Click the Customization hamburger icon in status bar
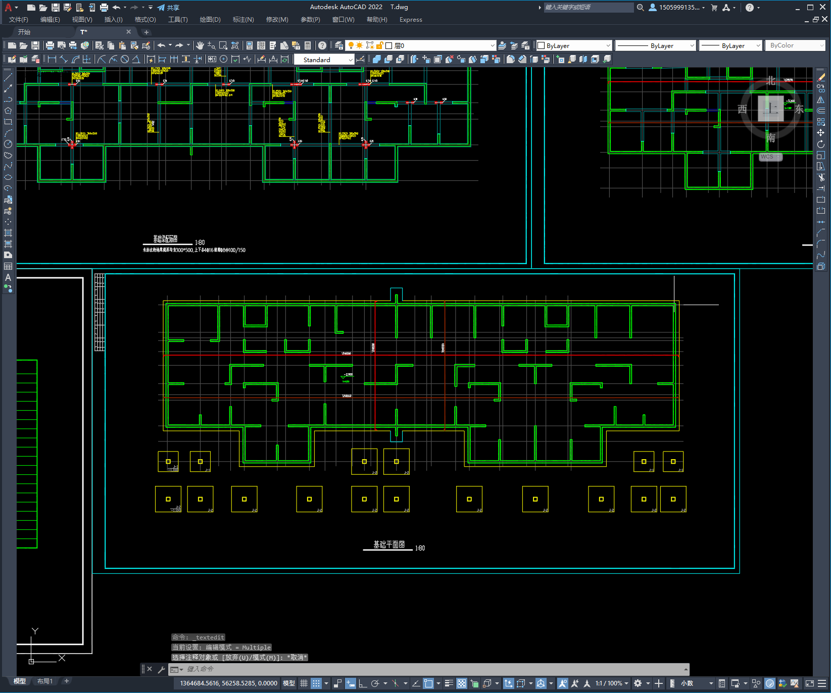Image resolution: width=831 pixels, height=693 pixels. (822, 683)
